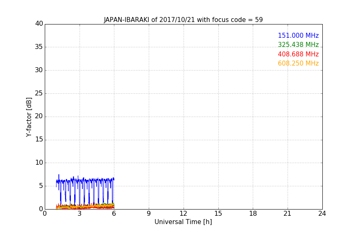Click the x-axis tick label 21
The image size is (358, 239).
pos(288,214)
